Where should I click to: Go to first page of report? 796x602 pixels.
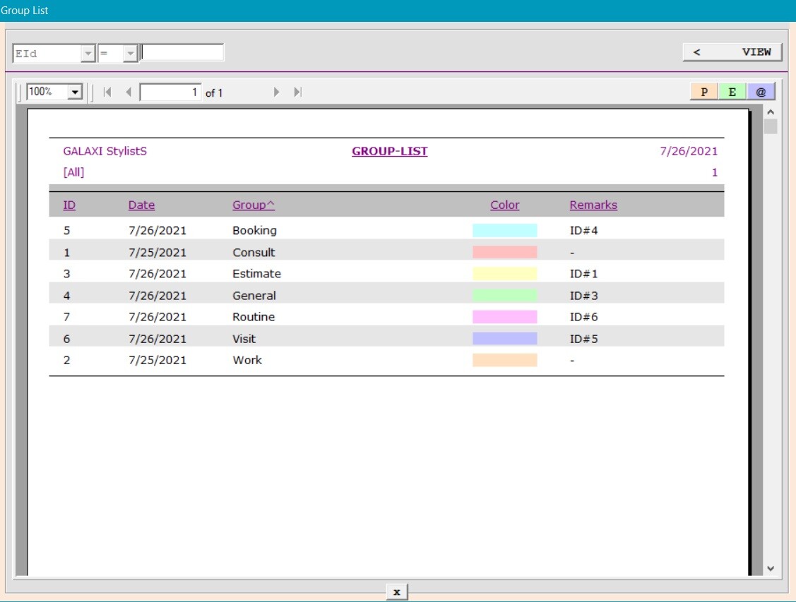point(107,92)
